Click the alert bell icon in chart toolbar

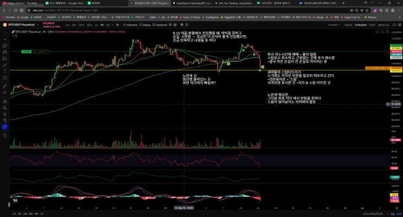187,25
